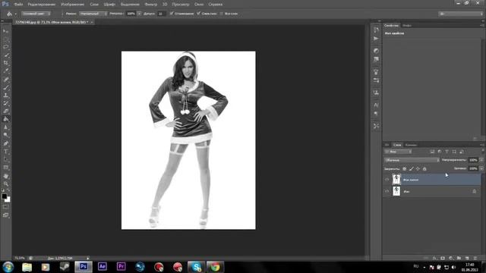Switch to the Info tab

tap(407, 25)
